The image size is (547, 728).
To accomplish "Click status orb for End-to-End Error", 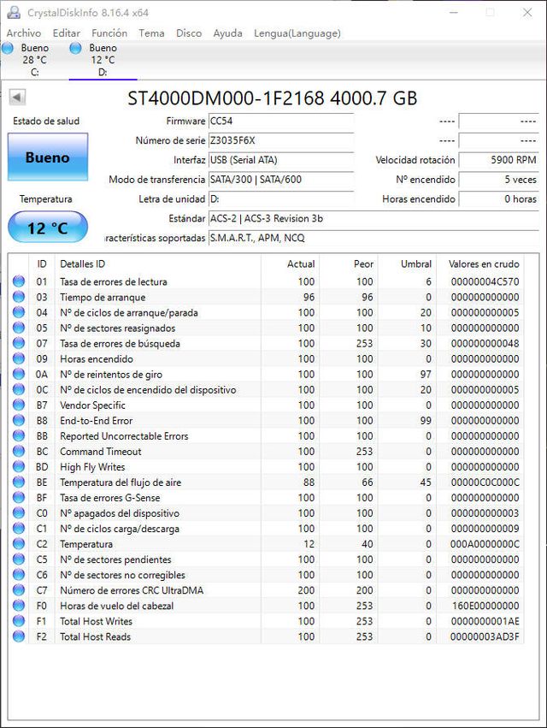I will [x=19, y=421].
